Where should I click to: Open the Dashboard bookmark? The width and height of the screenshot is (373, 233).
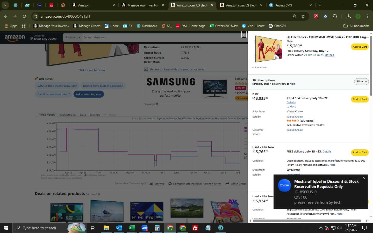pos(147,26)
